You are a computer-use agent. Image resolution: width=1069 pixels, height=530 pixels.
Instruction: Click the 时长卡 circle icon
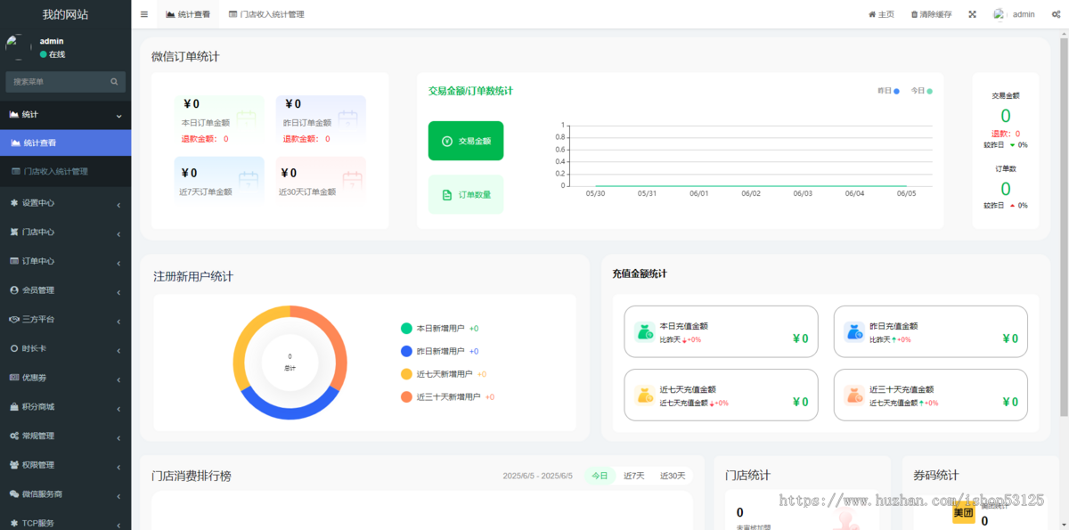click(14, 348)
